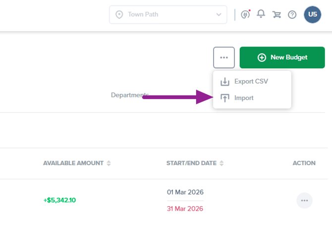Open the shopping cart
The image size is (332, 226).
[x=277, y=14]
